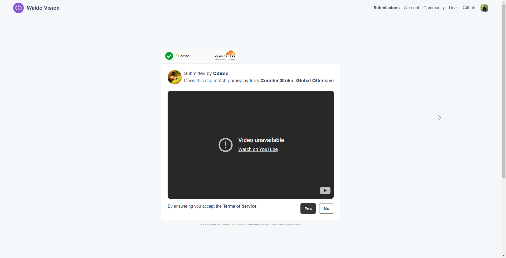
Task: Click the green Sucesso checkmark icon
Action: (169, 56)
